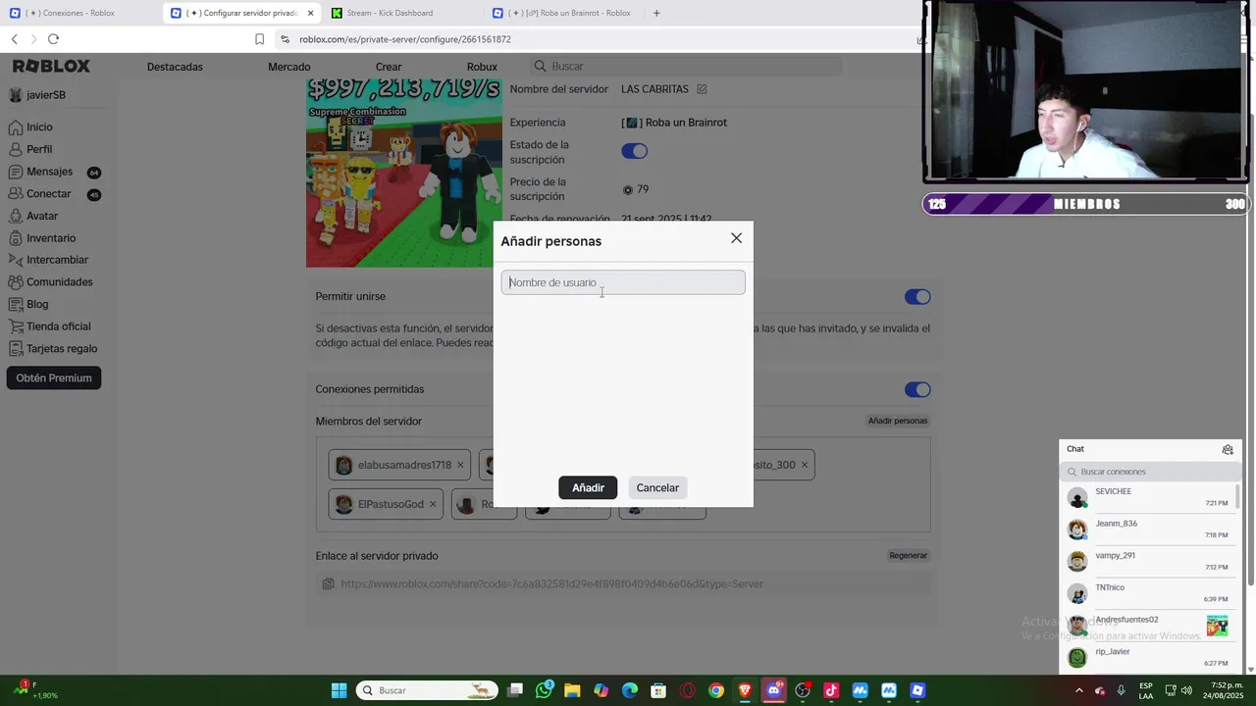Remove the member ending in osito_300
Screen dimensions: 1256x706
805,465
